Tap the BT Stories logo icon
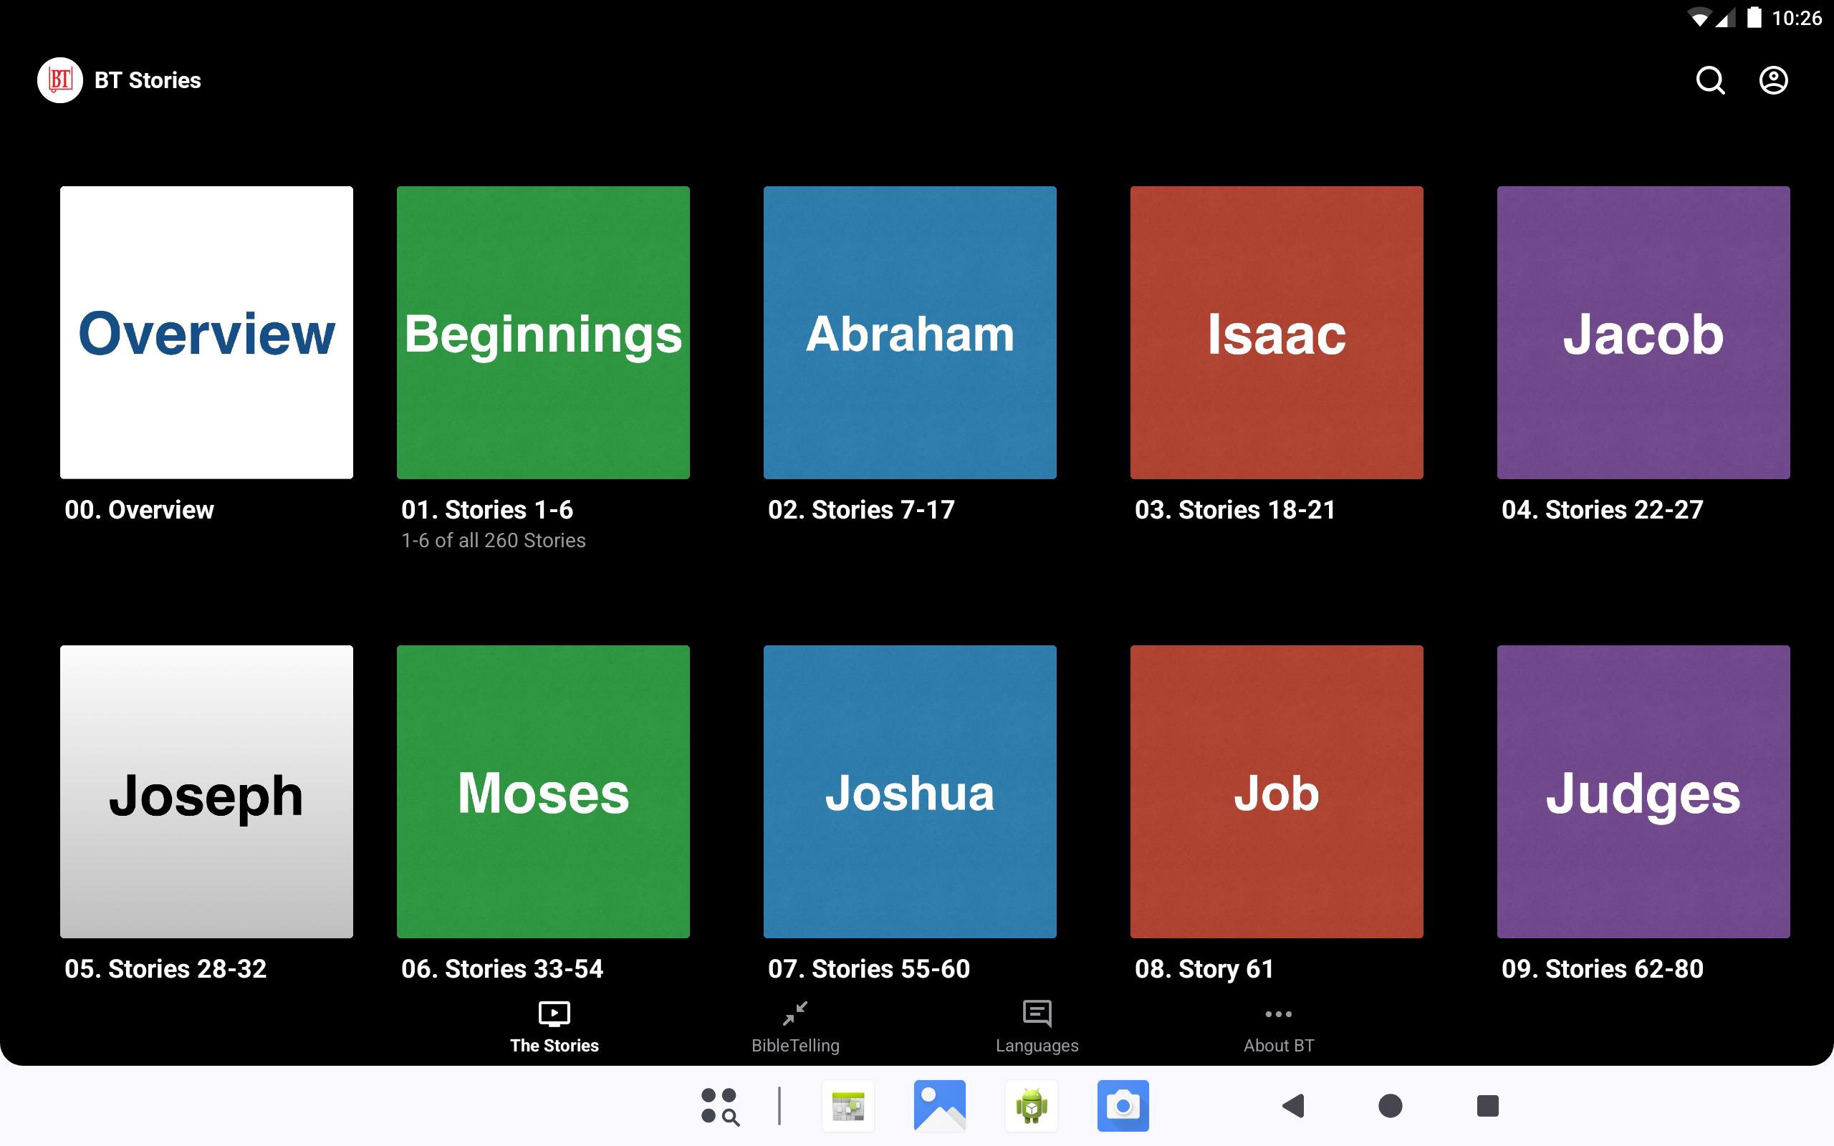 tap(60, 80)
